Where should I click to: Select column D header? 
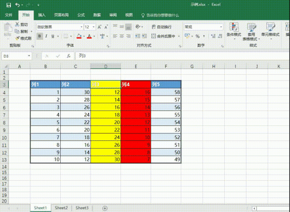pos(106,67)
